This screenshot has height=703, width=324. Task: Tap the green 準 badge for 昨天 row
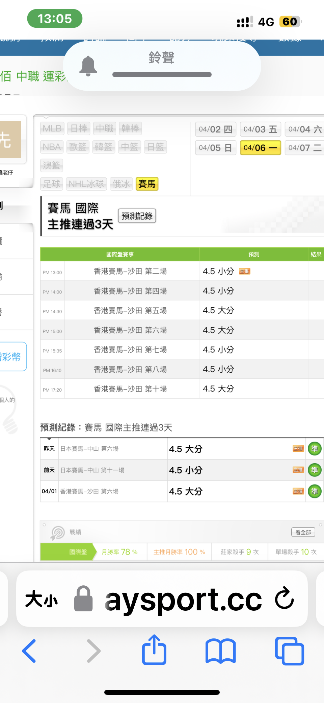click(x=315, y=449)
